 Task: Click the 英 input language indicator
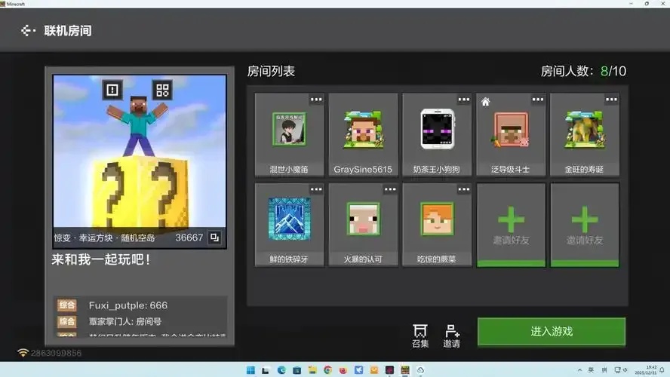[x=591, y=369]
